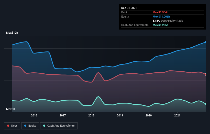Toggle the Equity legend button
Screen dimensions: 210x134
pyautogui.click(x=30, y=126)
